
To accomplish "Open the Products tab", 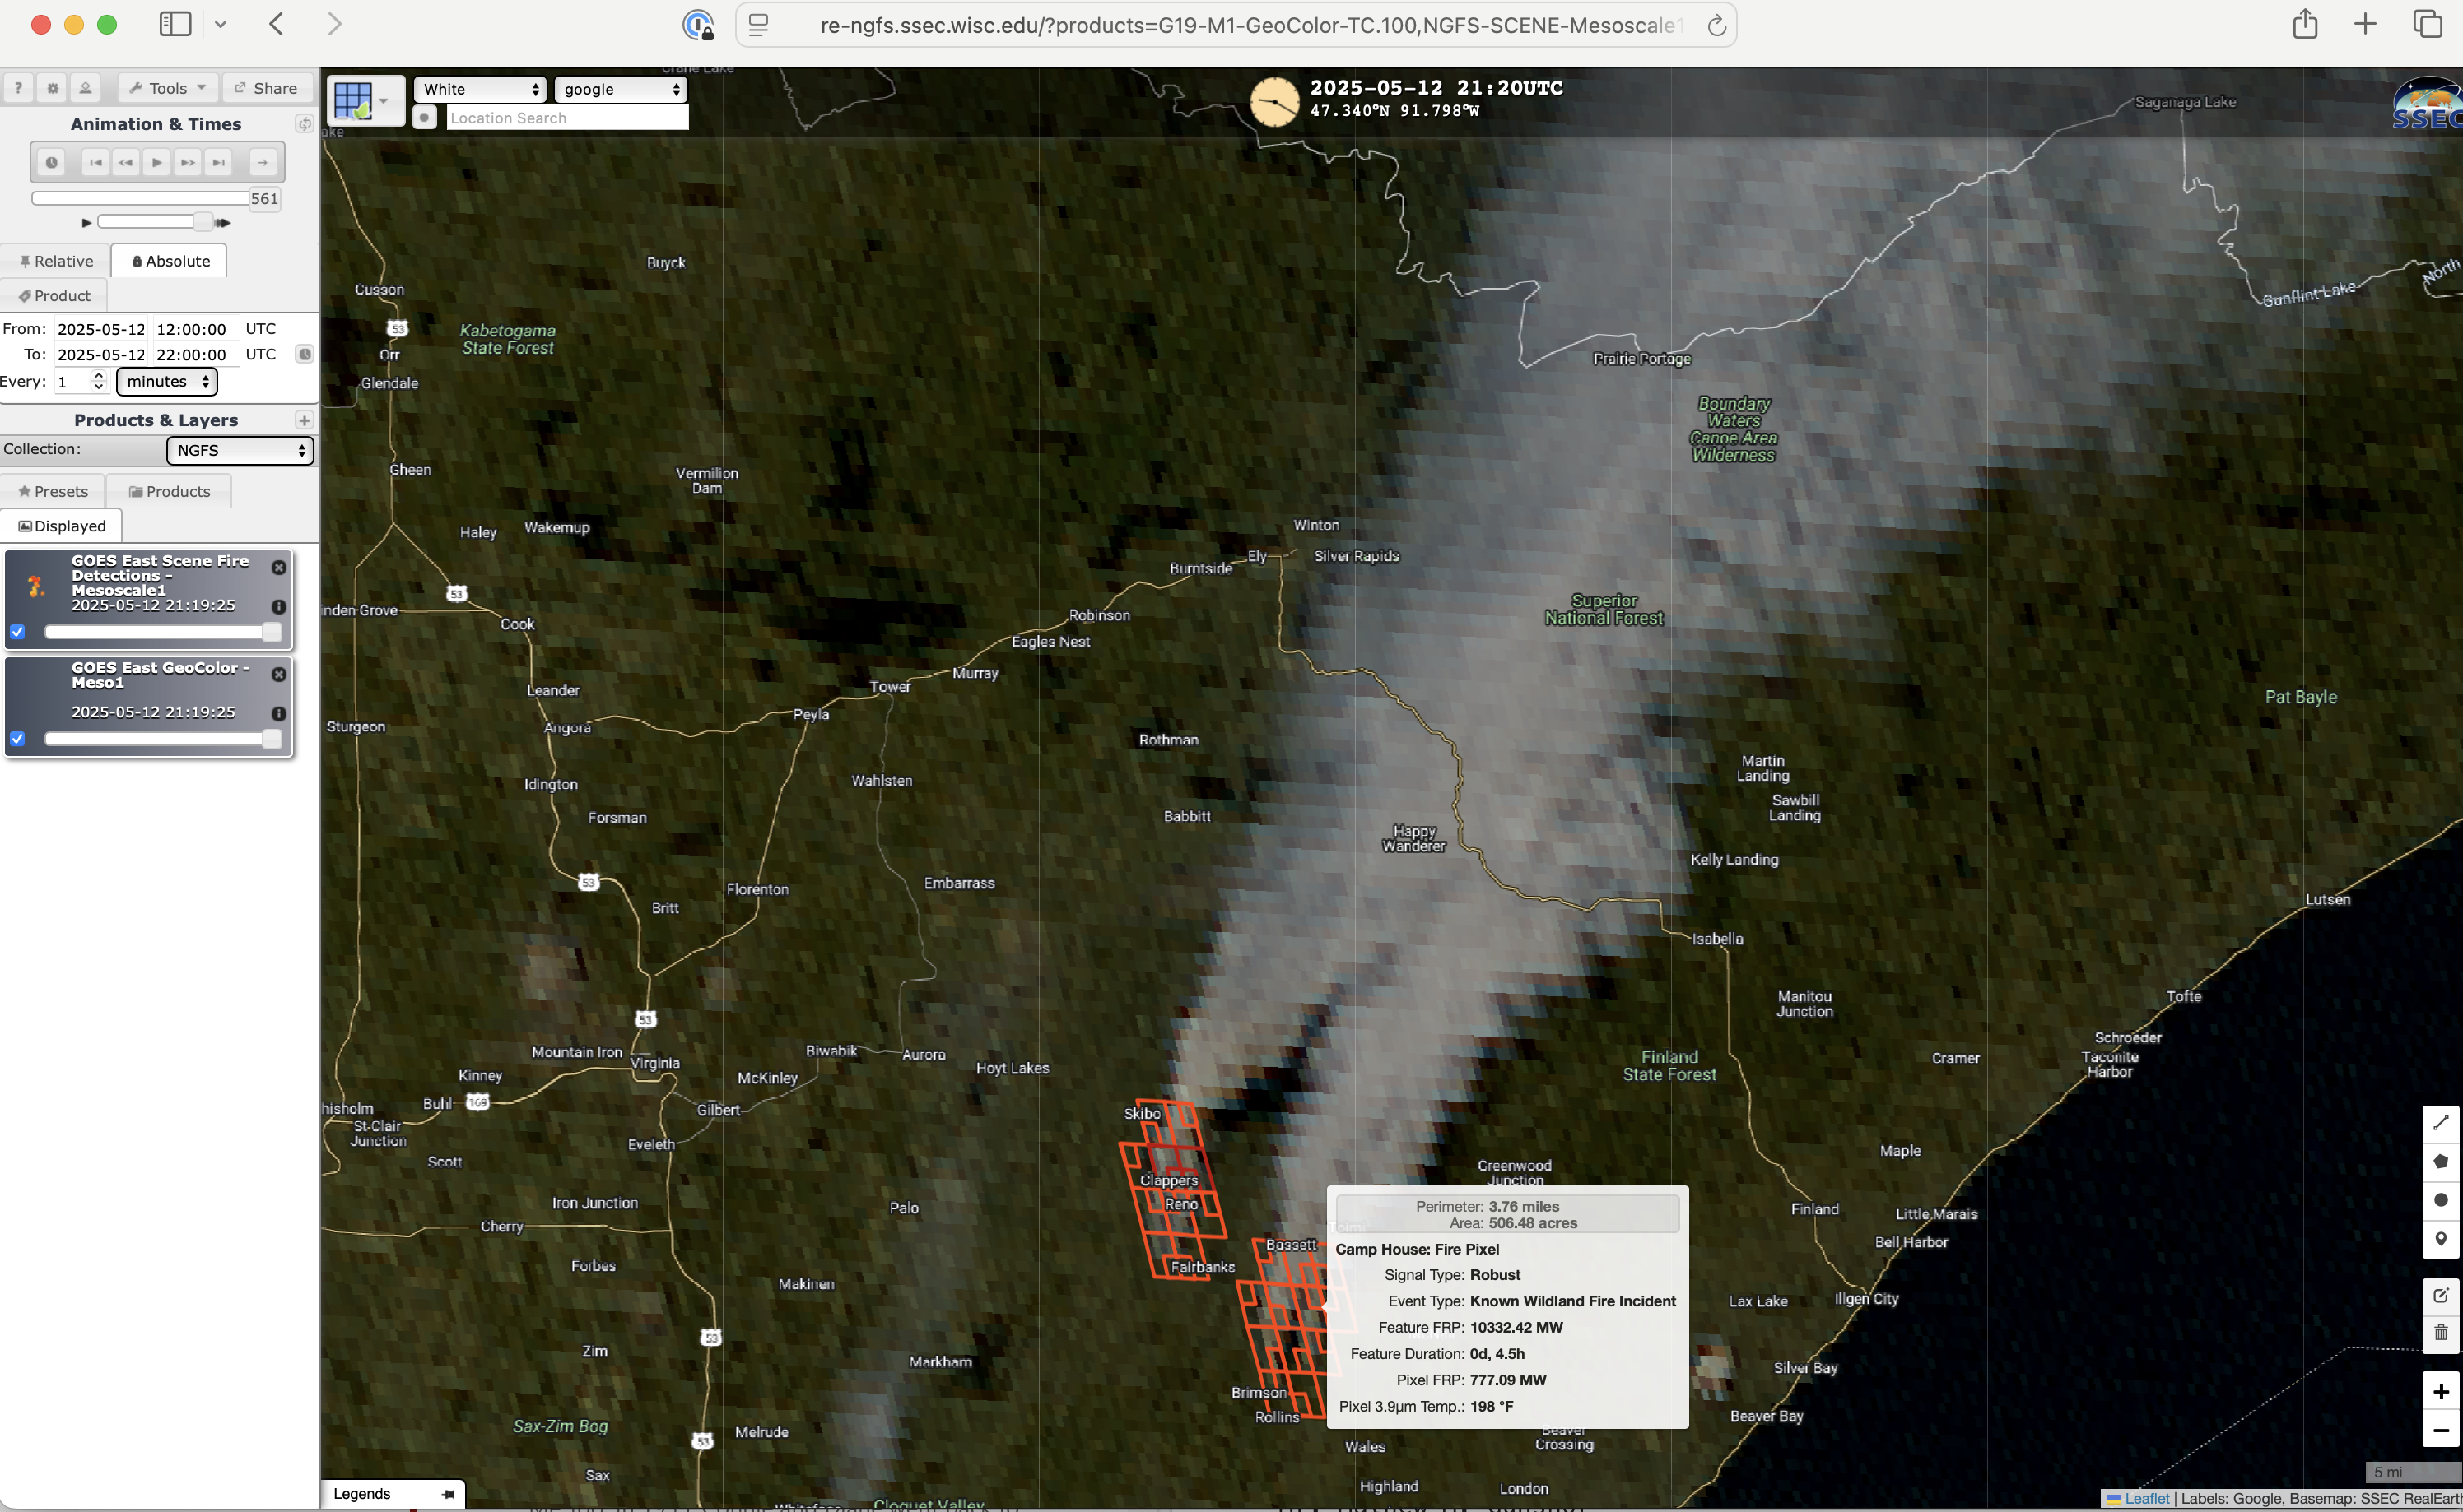I will [169, 491].
